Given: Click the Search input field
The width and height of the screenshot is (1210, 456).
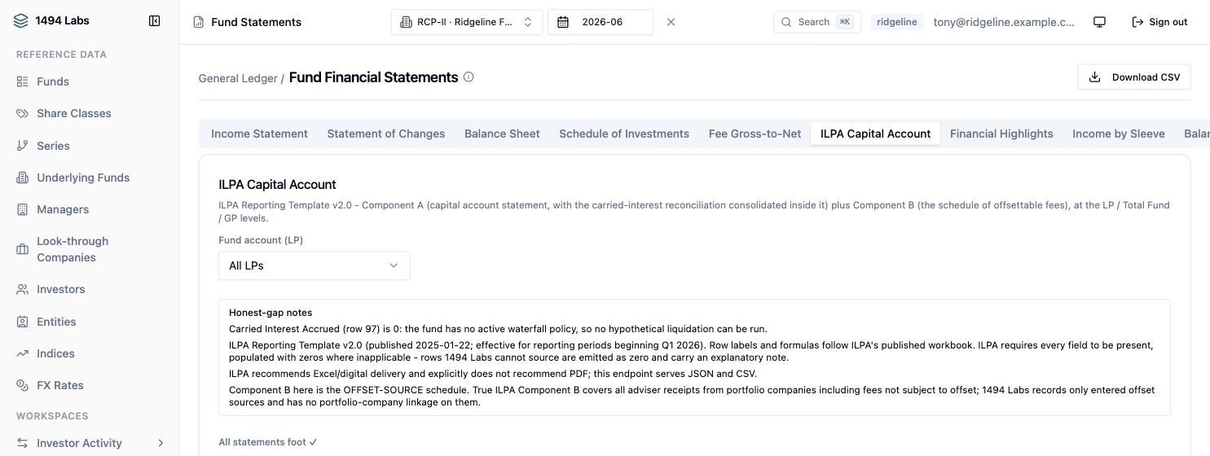Looking at the screenshot, I should point(817,22).
